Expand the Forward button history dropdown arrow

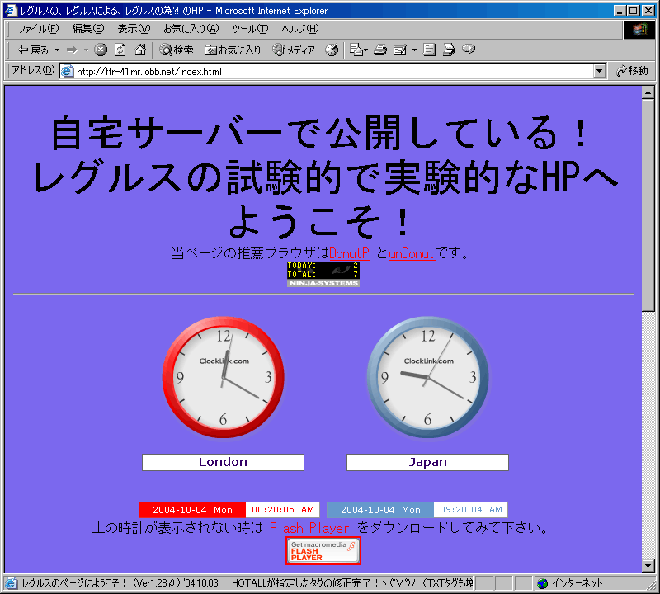(87, 50)
